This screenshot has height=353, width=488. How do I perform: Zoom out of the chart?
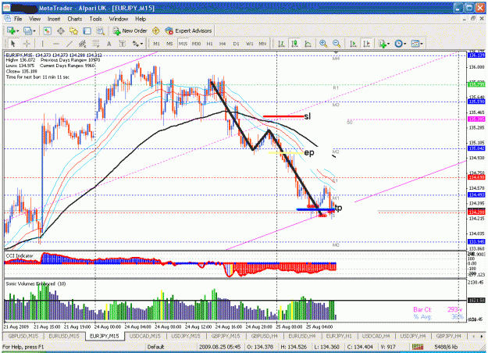tap(337, 44)
